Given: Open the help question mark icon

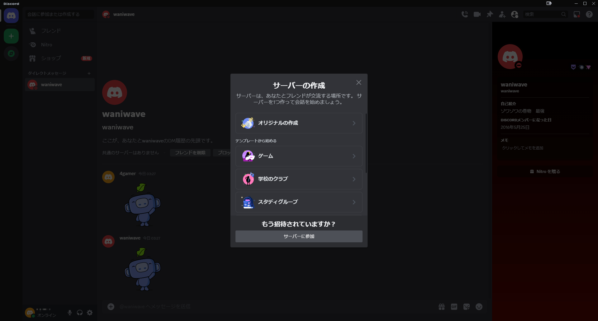Looking at the screenshot, I should [589, 14].
